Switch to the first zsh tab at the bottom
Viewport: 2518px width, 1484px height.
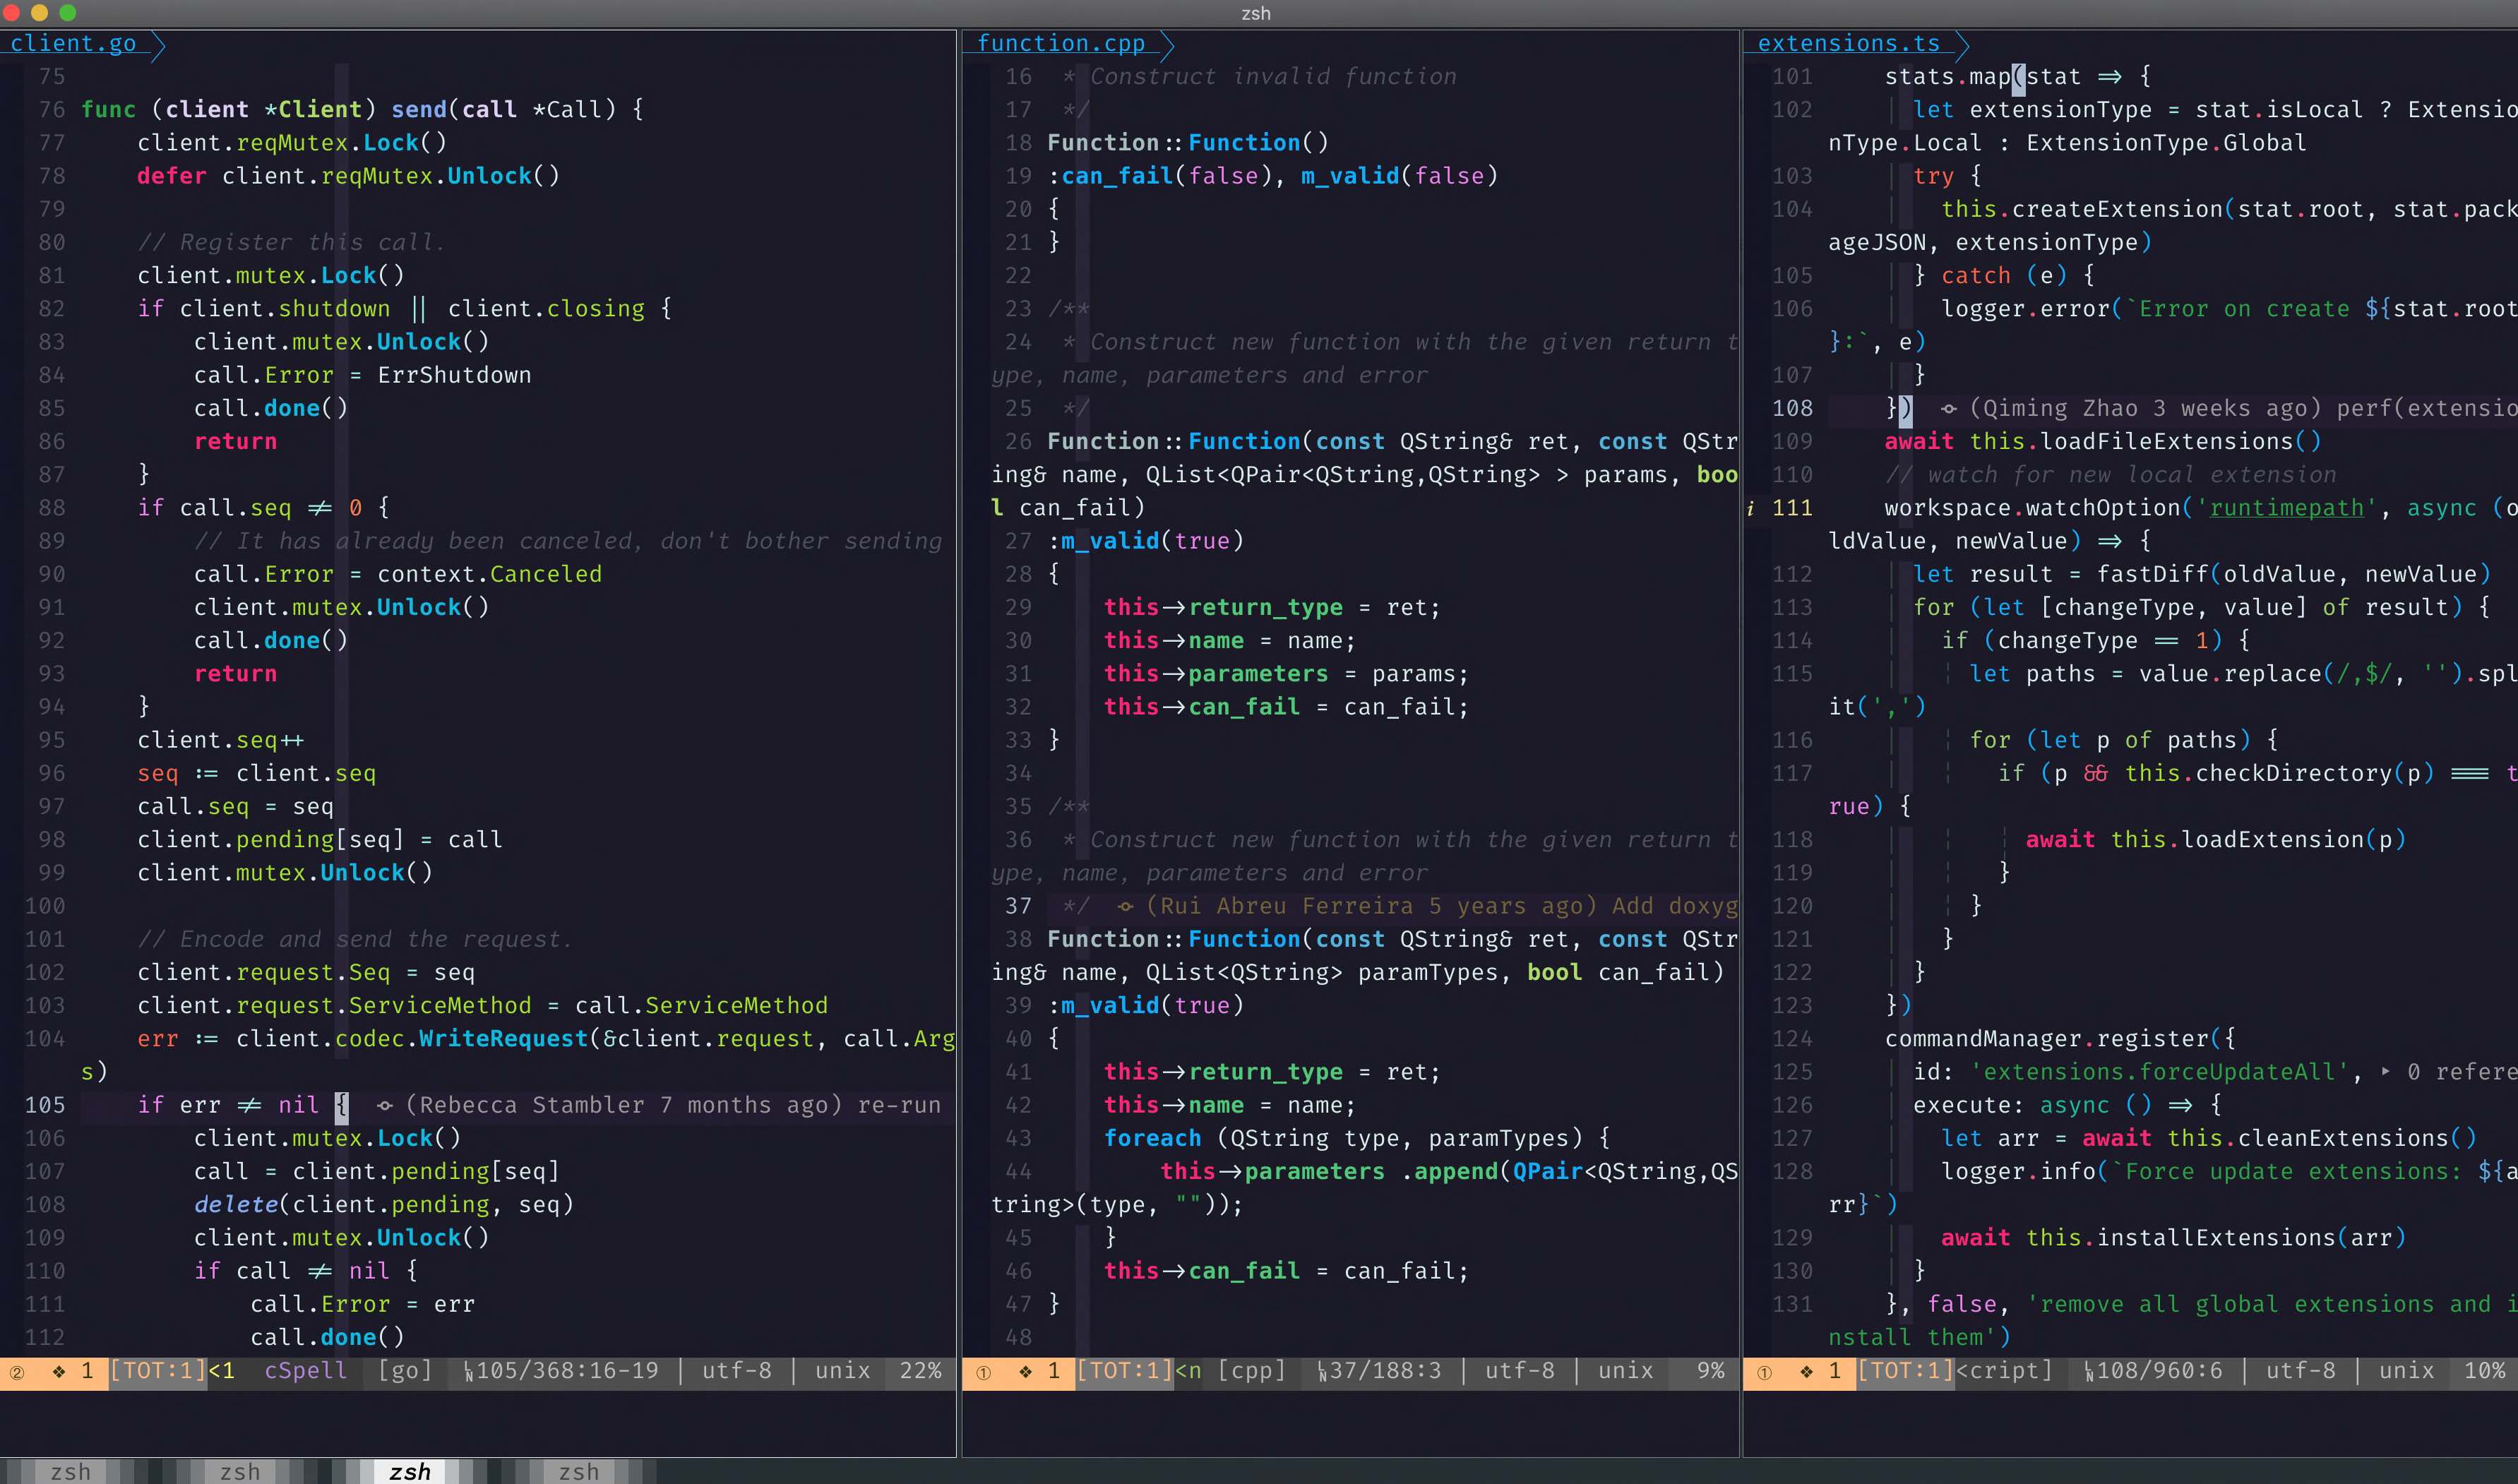70,1471
